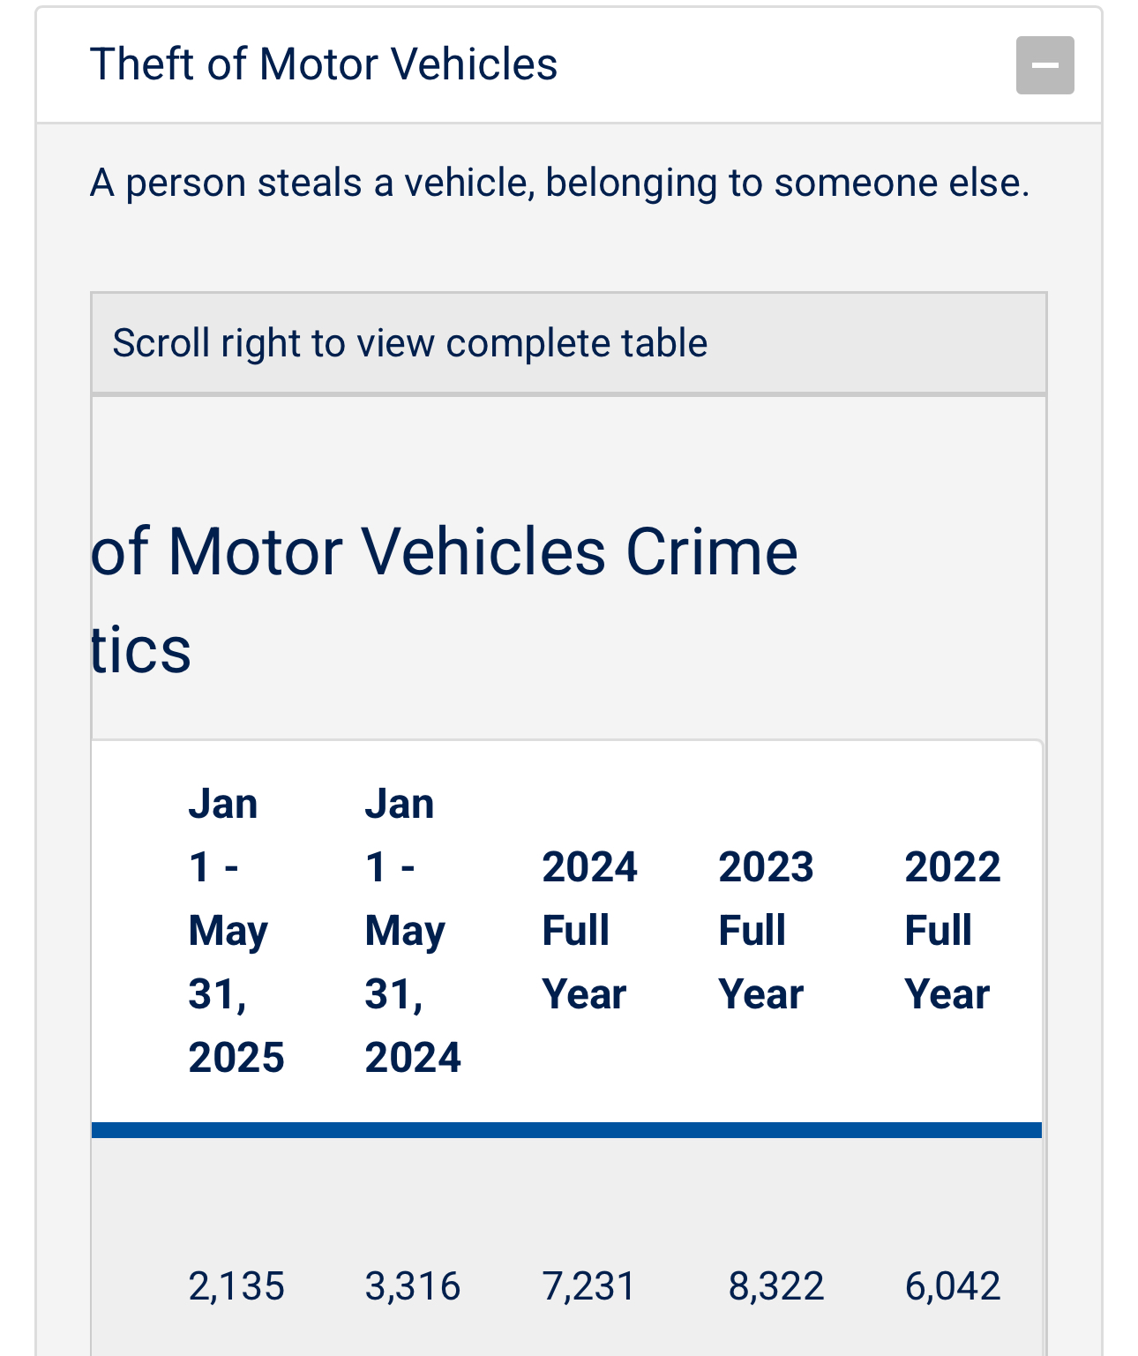Click the 2,135 table value
1138x1356 pixels.
[x=236, y=1286]
